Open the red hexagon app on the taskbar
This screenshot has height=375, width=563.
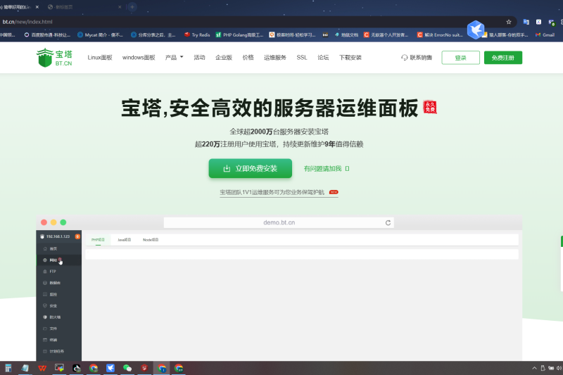click(144, 368)
